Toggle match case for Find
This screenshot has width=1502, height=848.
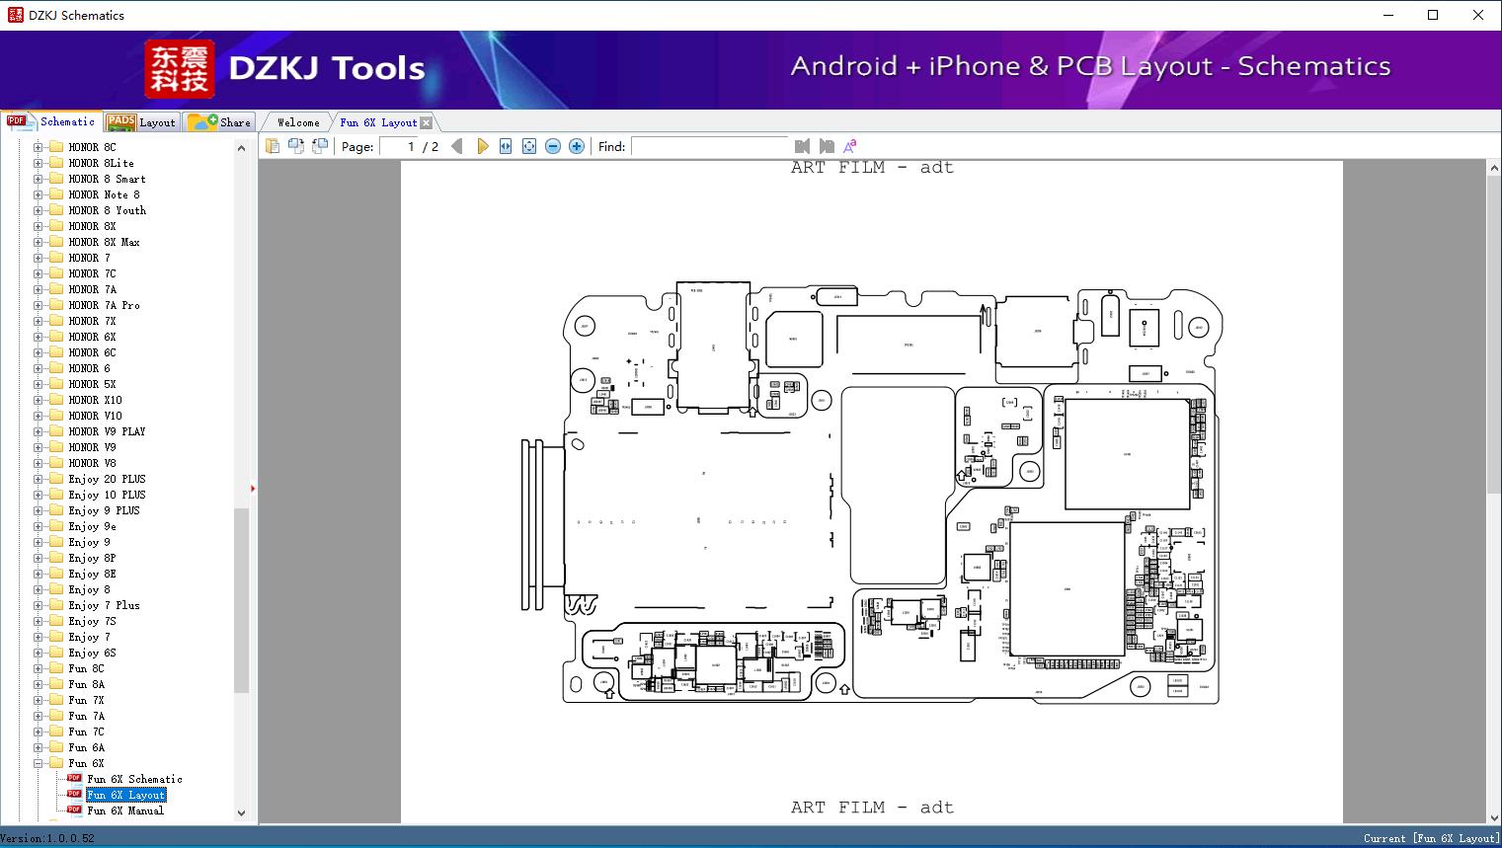pos(849,146)
